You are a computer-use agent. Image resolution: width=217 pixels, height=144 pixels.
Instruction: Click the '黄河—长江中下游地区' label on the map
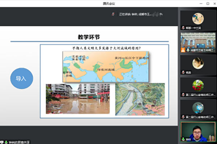tap(132, 58)
